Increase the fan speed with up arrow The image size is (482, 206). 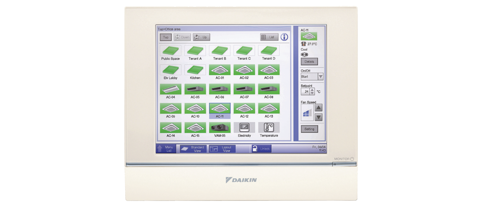318,108
